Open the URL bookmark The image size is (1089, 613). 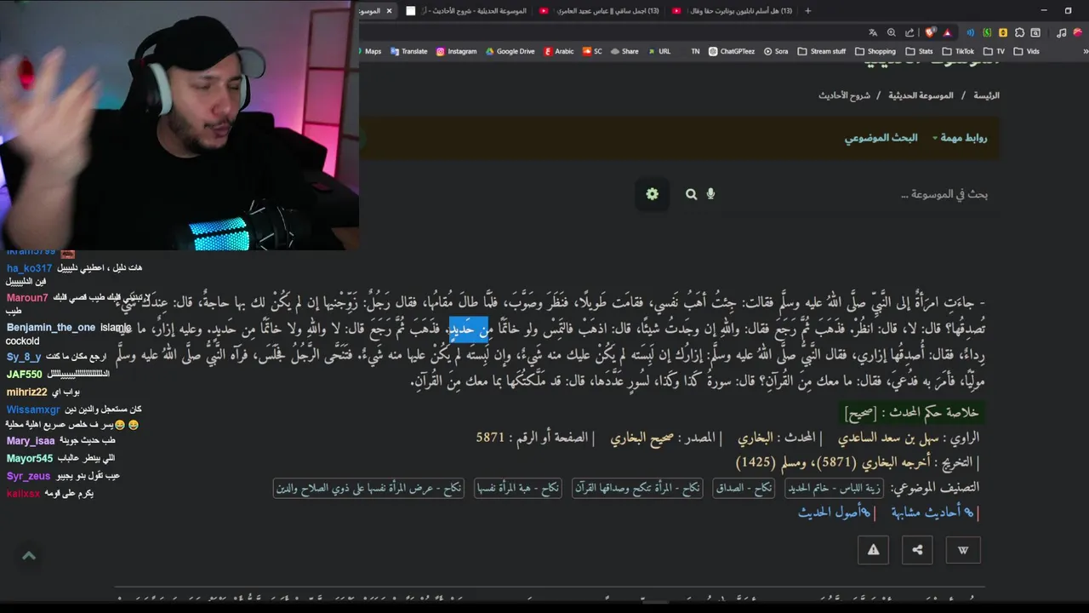pyautogui.click(x=659, y=51)
